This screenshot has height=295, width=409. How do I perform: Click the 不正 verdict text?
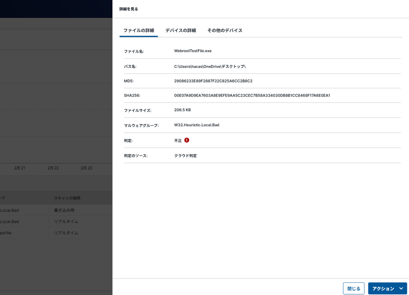click(x=178, y=140)
